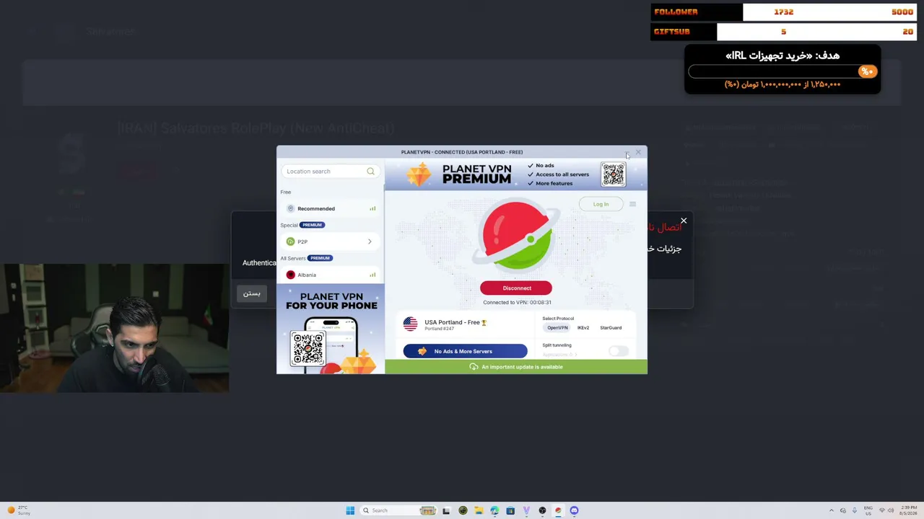Click the Premium banner QR code
This screenshot has height=519, width=924.
613,174
